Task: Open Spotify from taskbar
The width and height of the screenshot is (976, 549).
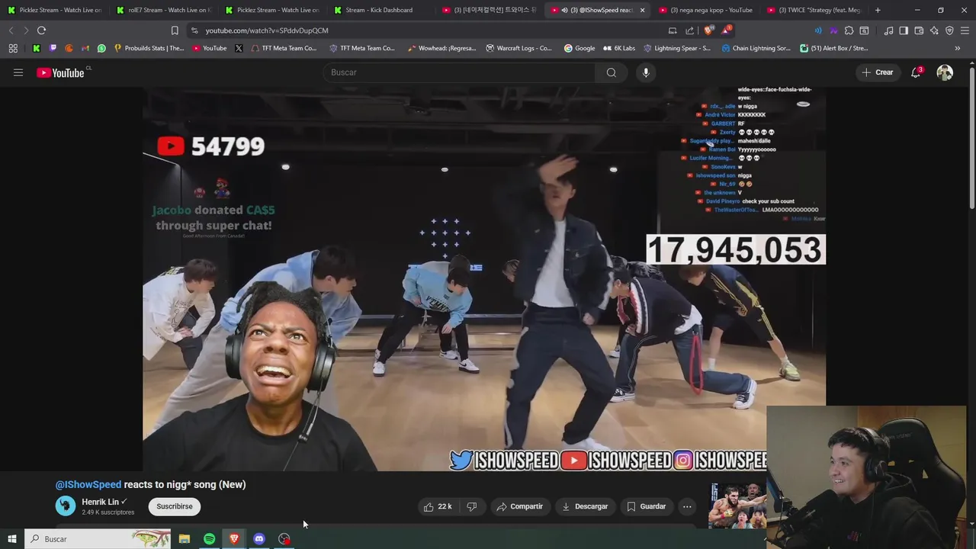Action: point(209,539)
